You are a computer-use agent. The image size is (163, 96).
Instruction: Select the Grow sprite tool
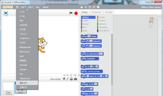point(90,7)
